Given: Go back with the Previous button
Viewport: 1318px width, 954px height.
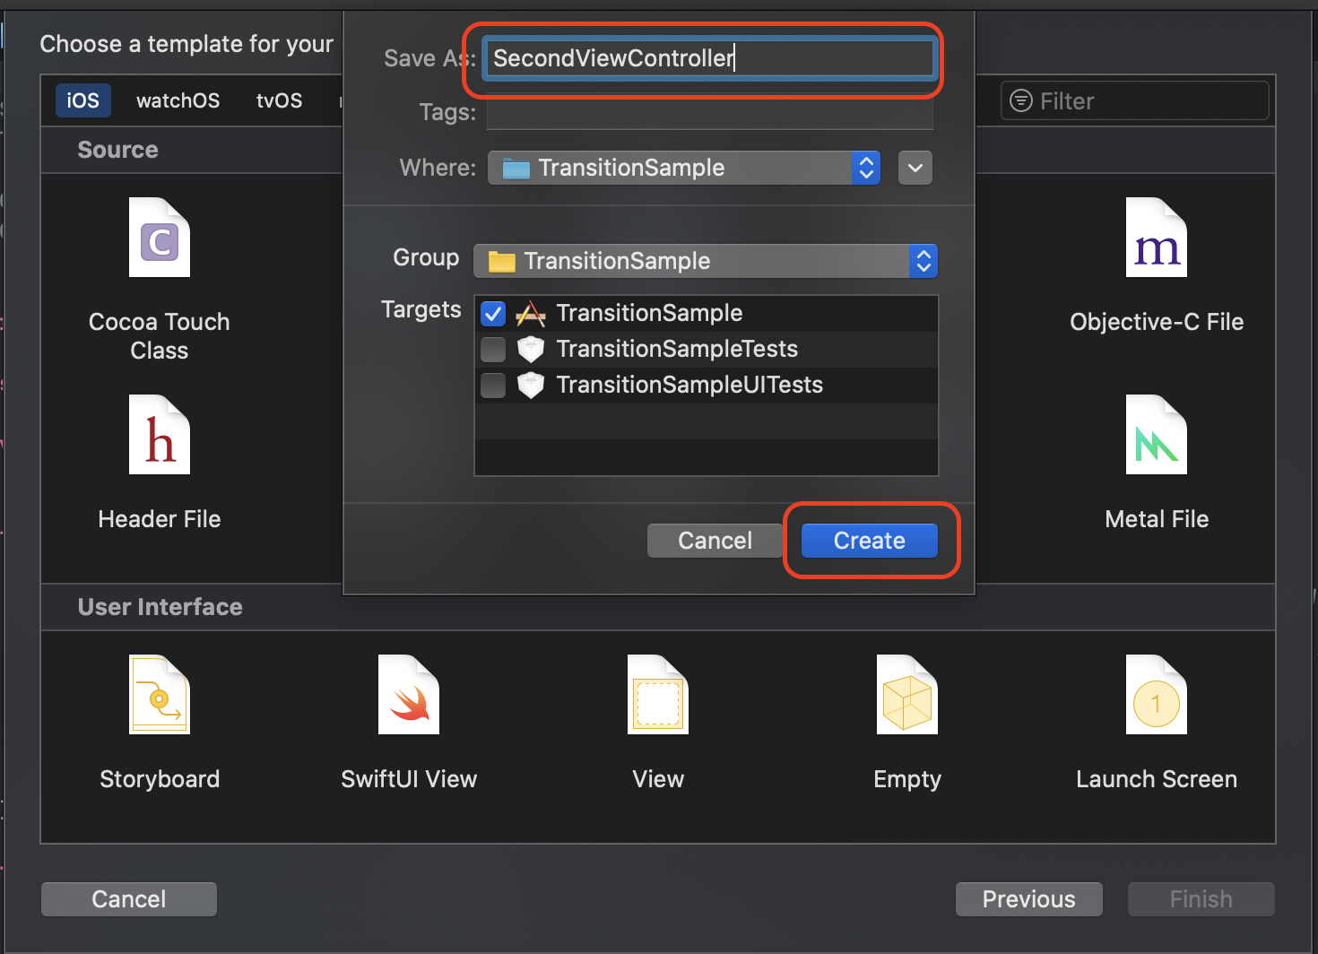Looking at the screenshot, I should [1029, 899].
